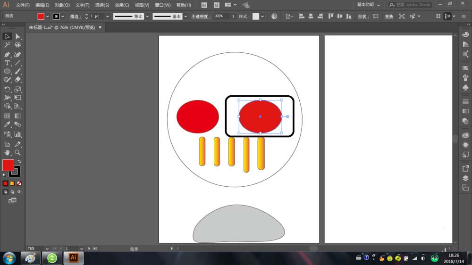This screenshot has width=472, height=265.
Task: Expand the stroke weight dropdown
Action: tap(108, 16)
